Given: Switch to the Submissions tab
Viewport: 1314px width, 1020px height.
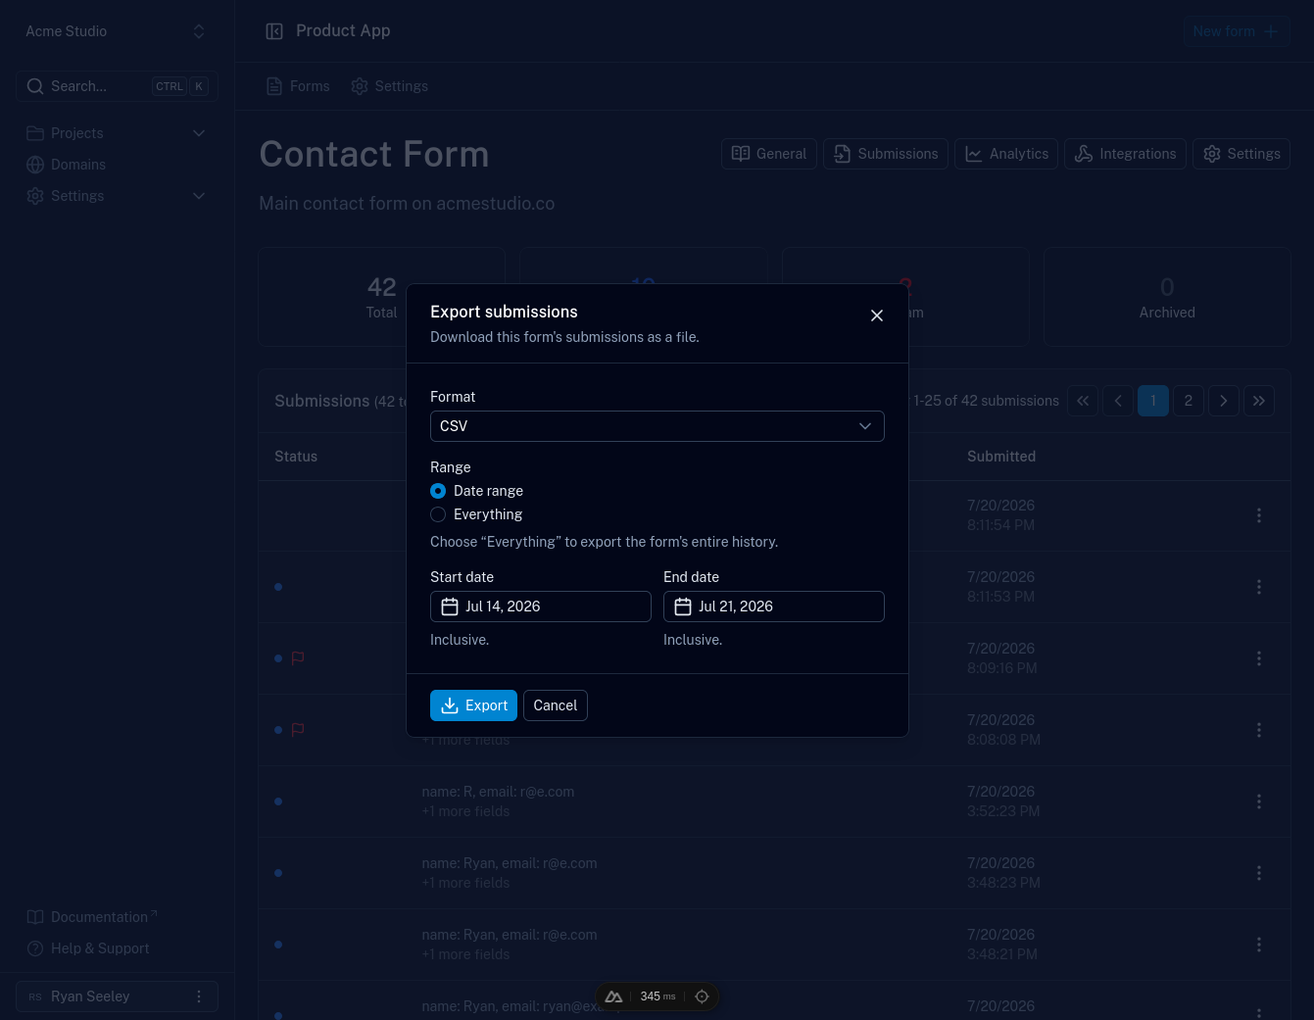Looking at the screenshot, I should [x=886, y=154].
